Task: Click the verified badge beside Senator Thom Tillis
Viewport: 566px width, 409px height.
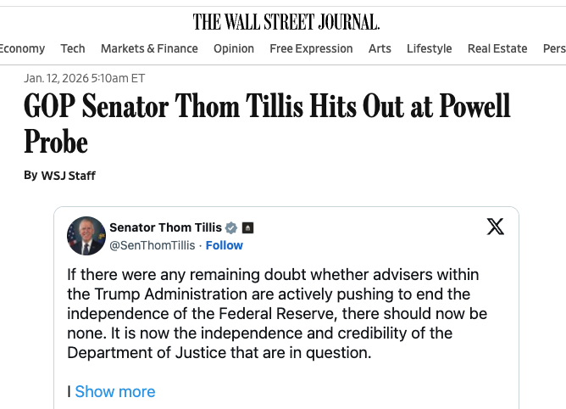Action: (x=230, y=227)
